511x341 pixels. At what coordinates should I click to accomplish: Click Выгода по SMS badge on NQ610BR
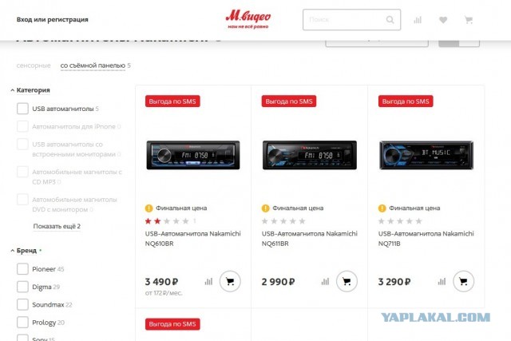[x=172, y=101]
